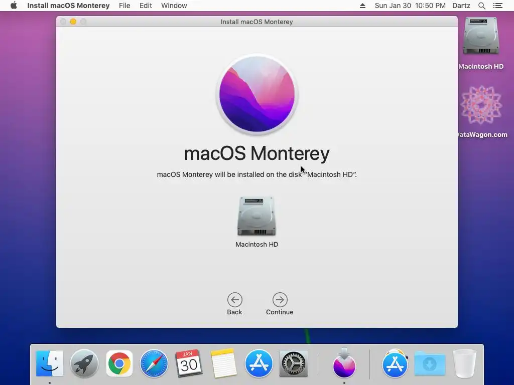This screenshot has height=385, width=514.
Task: Open the Window menu
Action: [x=174, y=6]
